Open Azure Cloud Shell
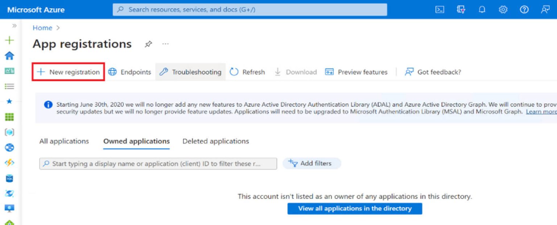Viewport: 557px width, 225px height. pos(440,9)
